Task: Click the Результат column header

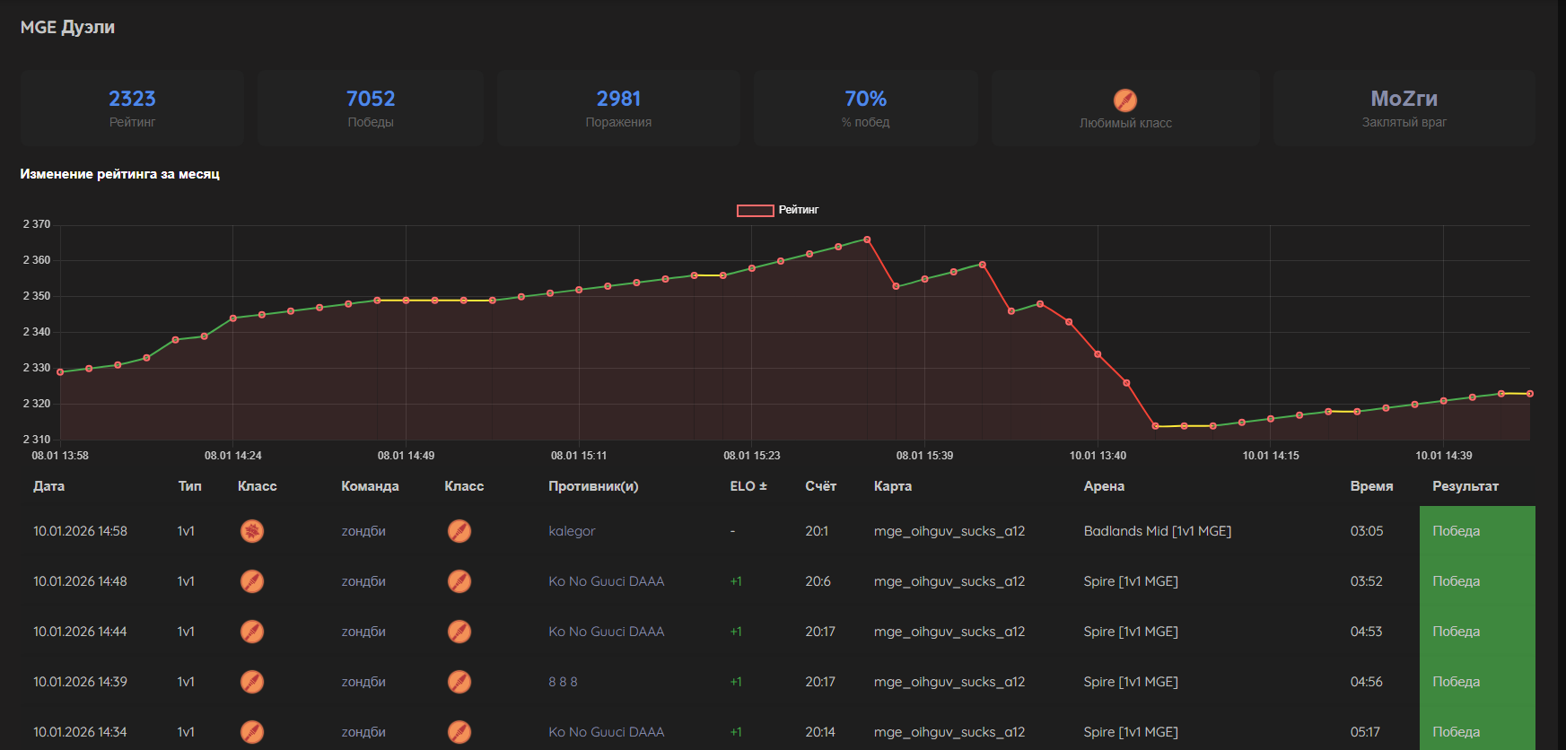Action: coord(1465,486)
